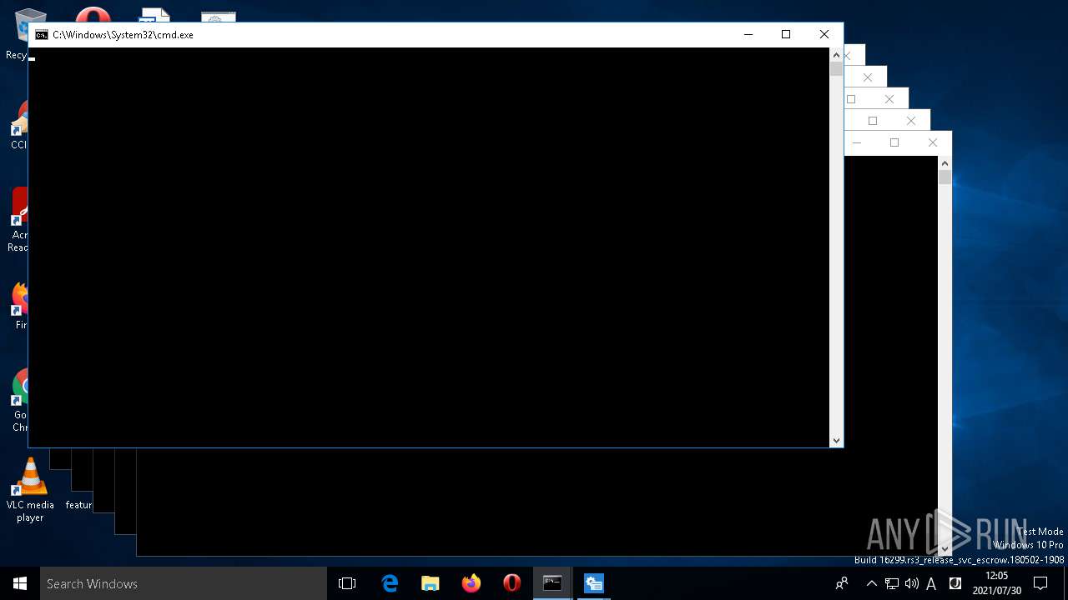Select the VLC media player desktop shortcut
Screen dimensions: 1068x600
click(x=30, y=490)
